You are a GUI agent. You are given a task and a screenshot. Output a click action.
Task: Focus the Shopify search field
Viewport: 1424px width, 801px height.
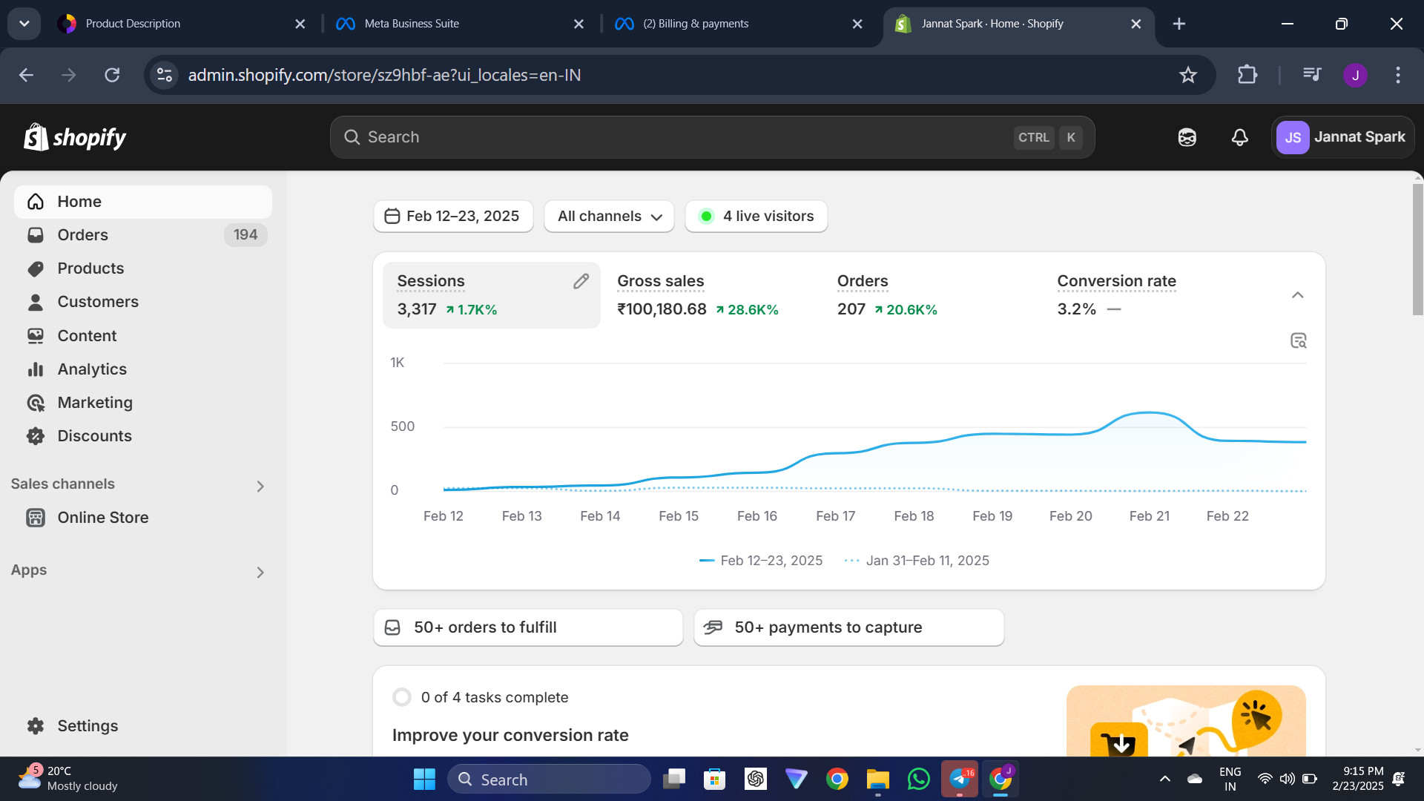click(x=712, y=137)
